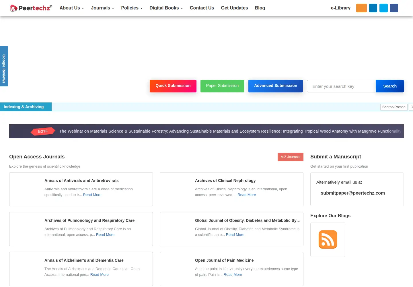Click the Peertechz logo
413x287 pixels.
pos(31,8)
